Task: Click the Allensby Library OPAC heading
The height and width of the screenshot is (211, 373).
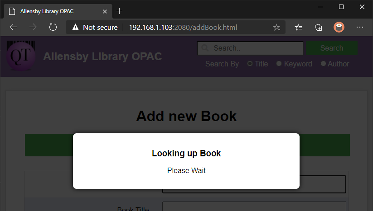Action: point(102,56)
